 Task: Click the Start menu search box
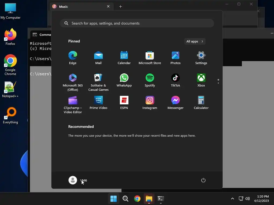(x=137, y=23)
